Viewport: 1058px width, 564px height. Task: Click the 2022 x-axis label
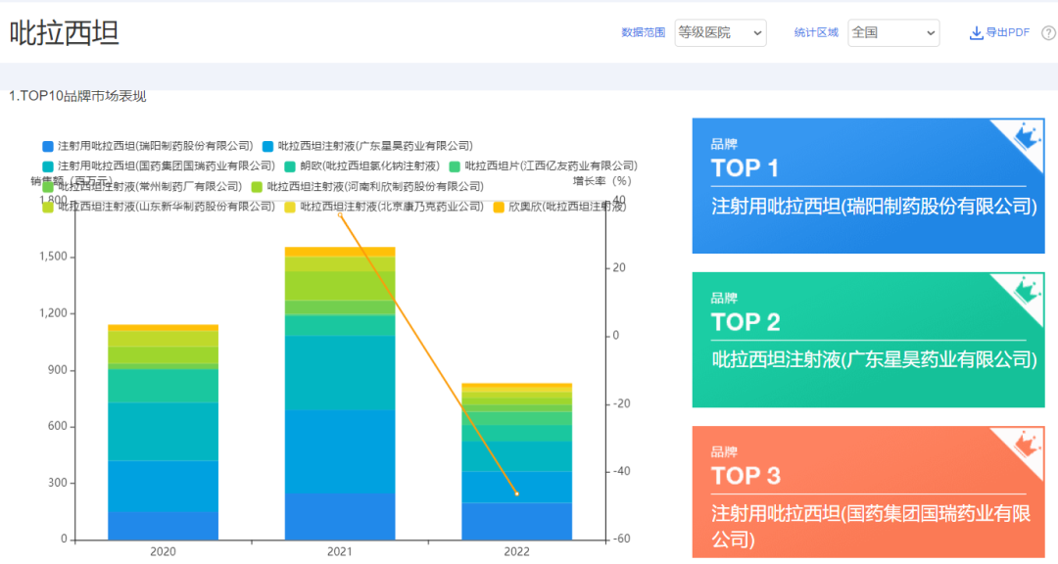point(517,552)
